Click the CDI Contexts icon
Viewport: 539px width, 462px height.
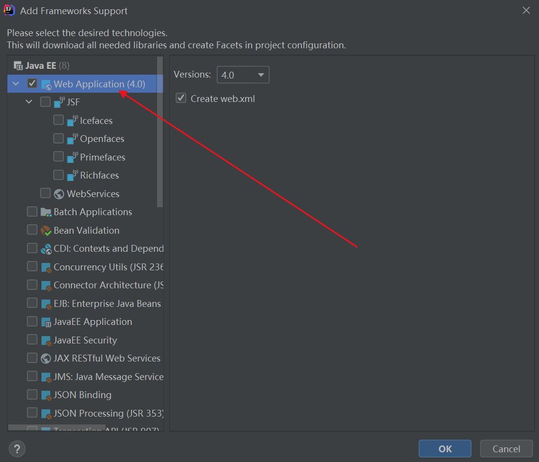tap(46, 249)
